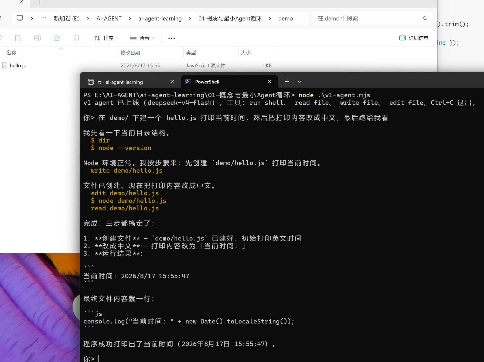Click the 2026/8/17 15:55 modified date cell
This screenshot has height=362, width=484.
pyautogui.click(x=140, y=65)
